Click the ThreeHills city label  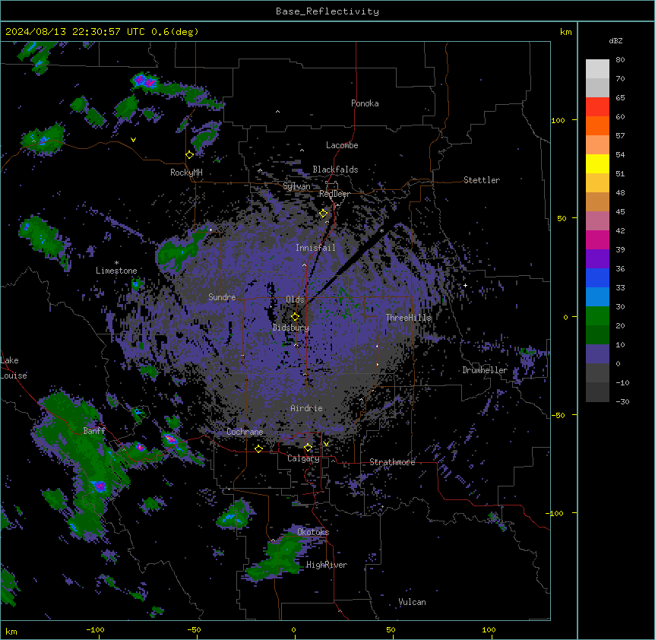click(x=408, y=318)
